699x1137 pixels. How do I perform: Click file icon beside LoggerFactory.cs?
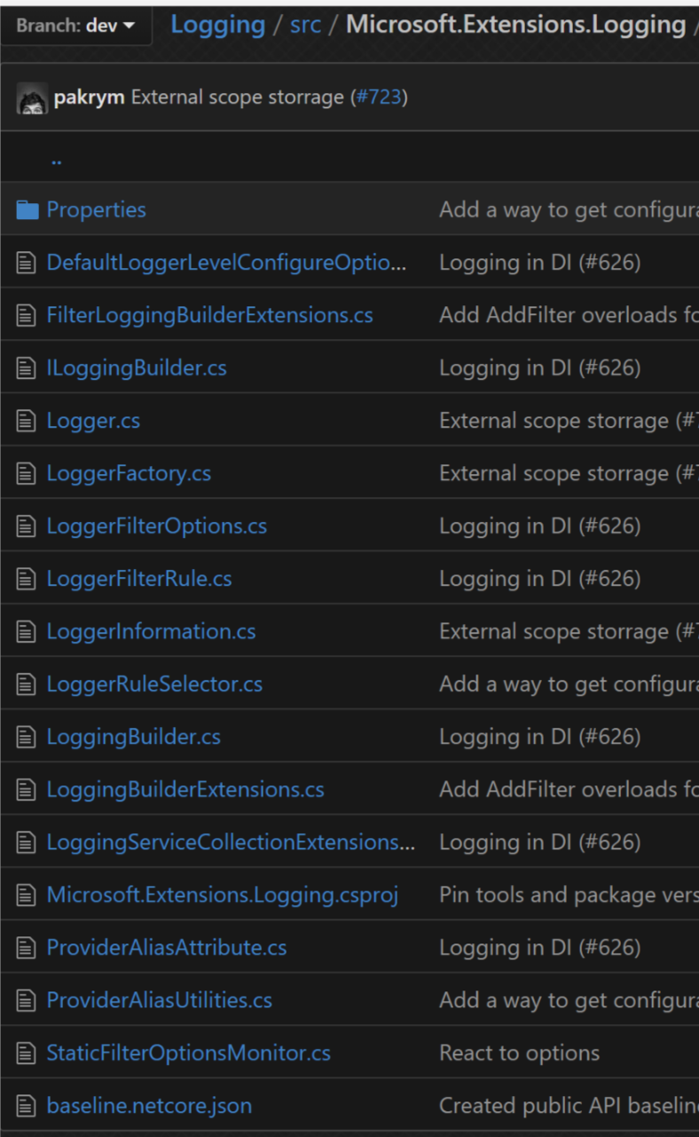pyautogui.click(x=27, y=473)
